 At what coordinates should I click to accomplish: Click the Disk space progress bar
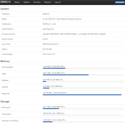[83, 109]
